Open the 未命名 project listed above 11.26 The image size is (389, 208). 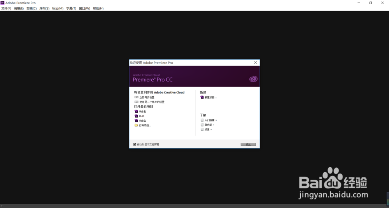(142, 111)
